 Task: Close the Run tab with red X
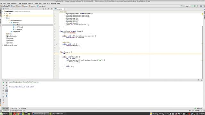pos(3,103)
